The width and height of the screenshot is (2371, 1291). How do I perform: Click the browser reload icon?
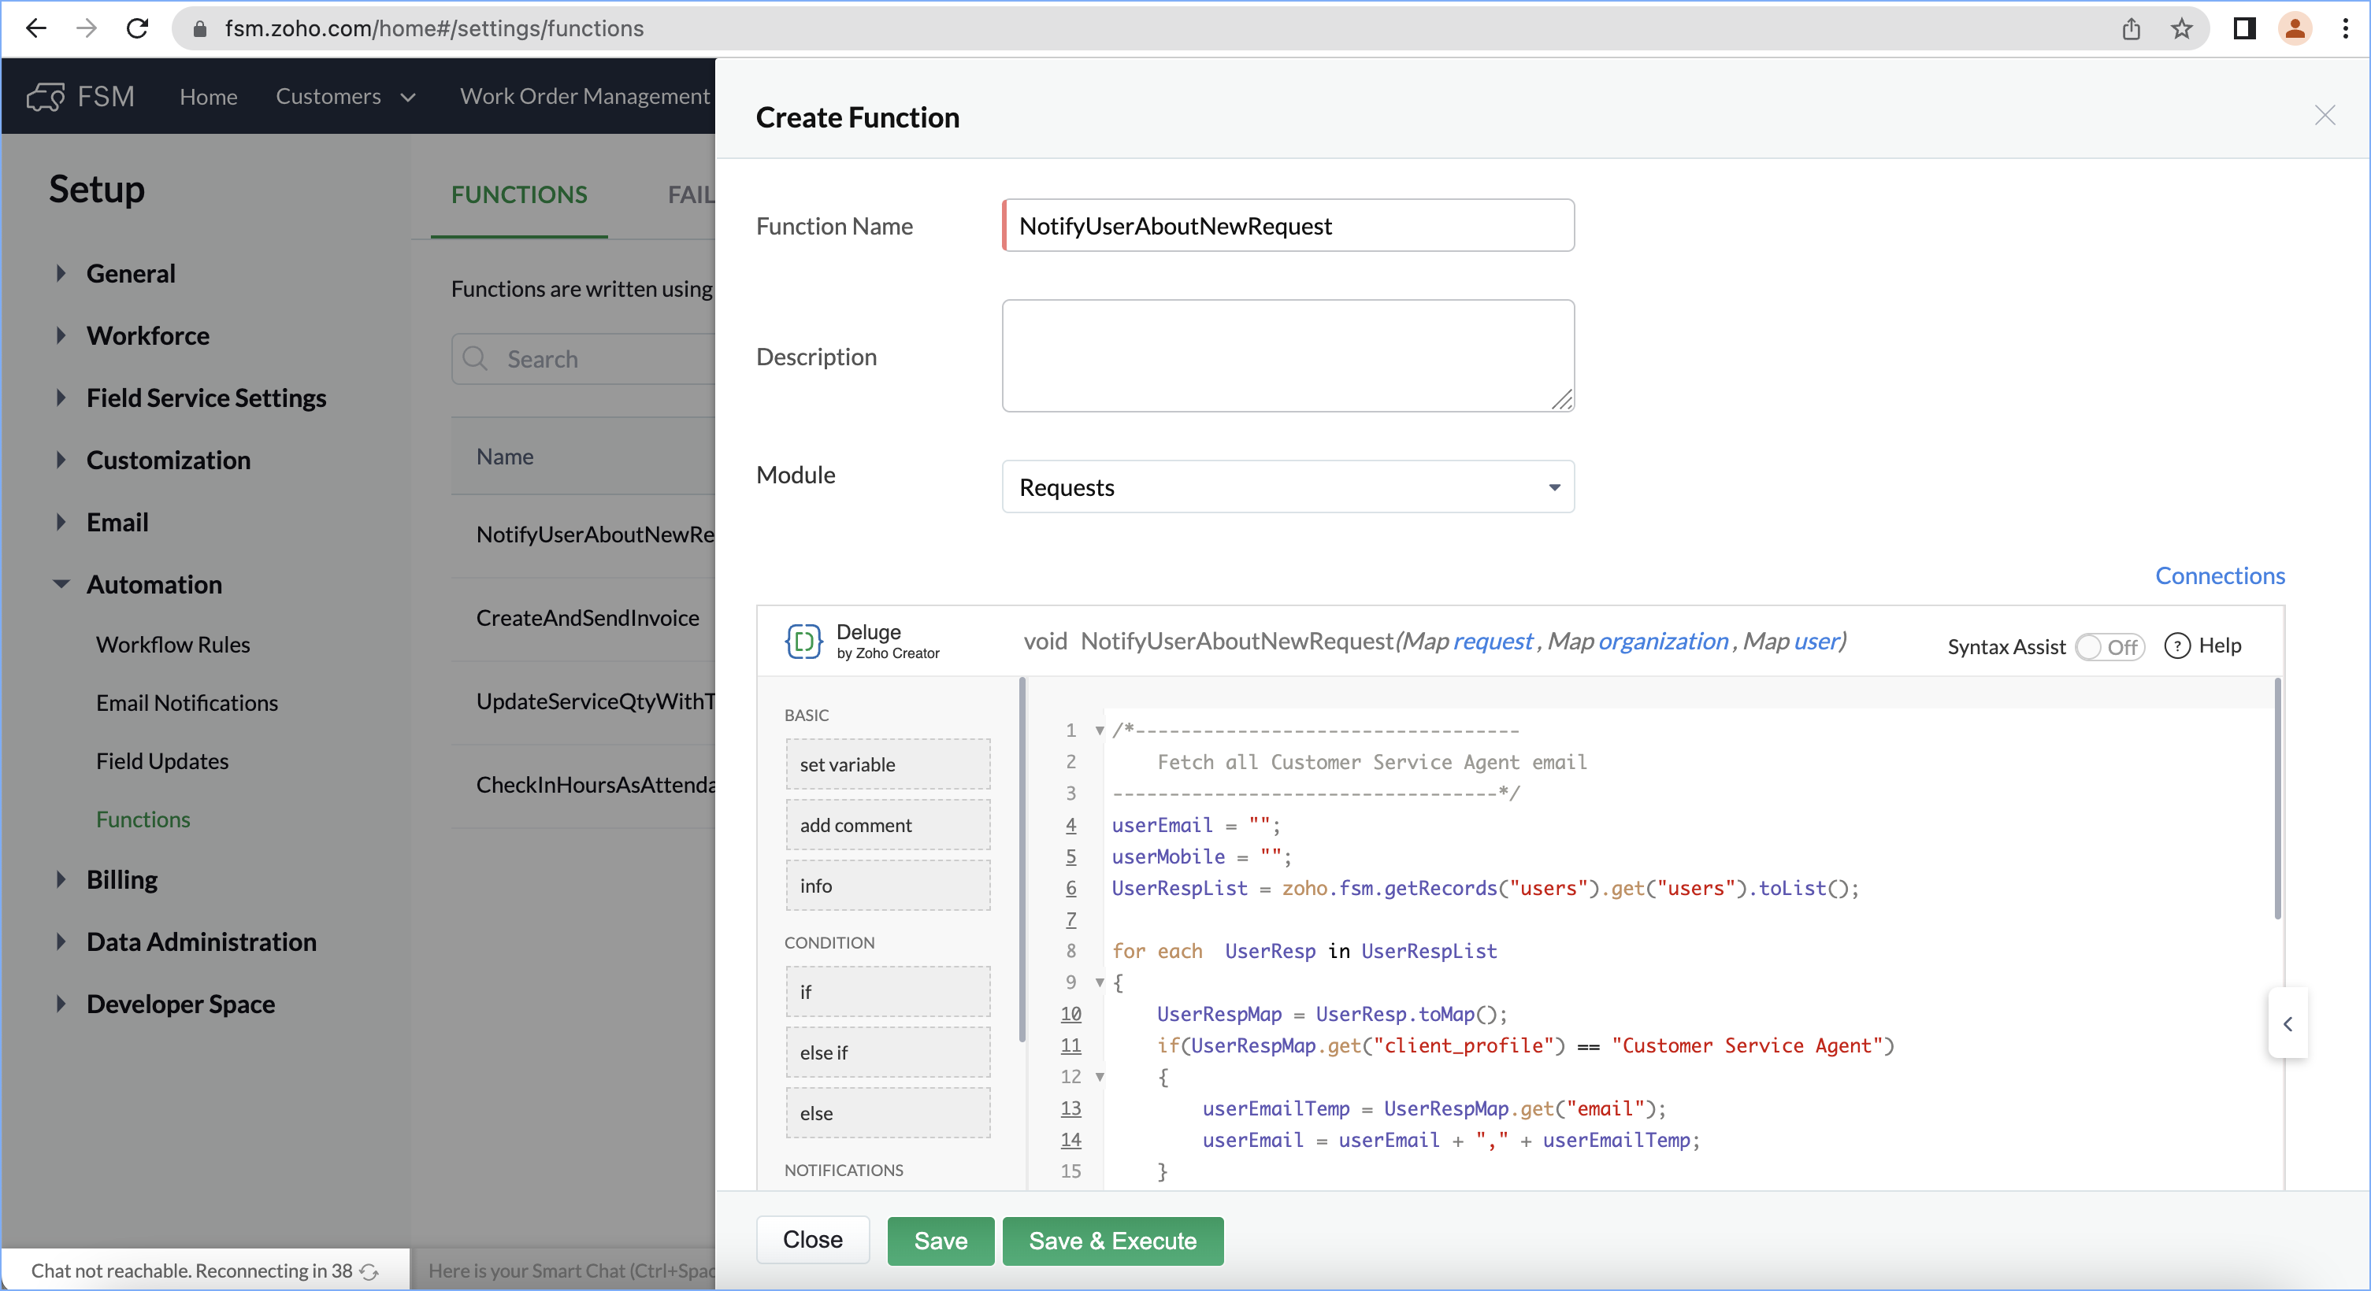(137, 28)
